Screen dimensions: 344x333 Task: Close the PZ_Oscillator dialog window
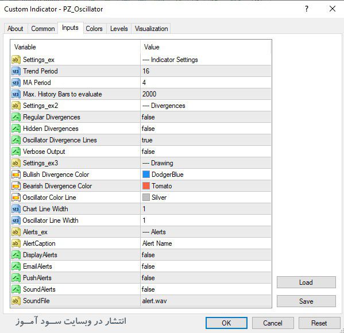point(333,9)
